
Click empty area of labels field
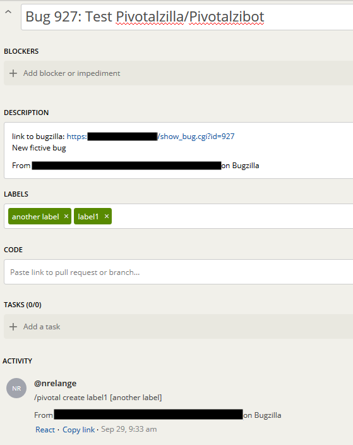tap(232, 216)
